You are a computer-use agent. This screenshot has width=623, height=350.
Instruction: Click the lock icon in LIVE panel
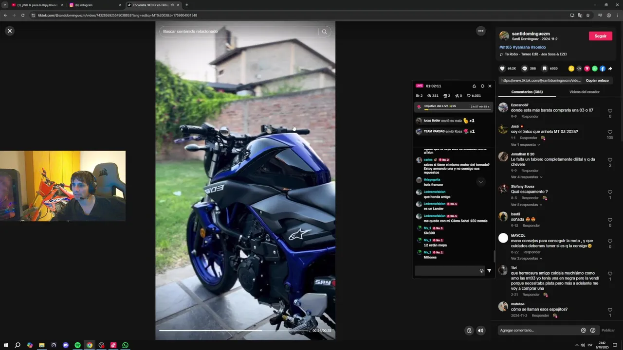474,86
